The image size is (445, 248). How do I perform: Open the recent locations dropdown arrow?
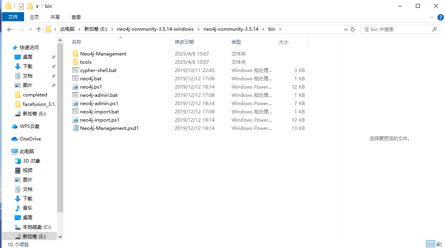(x=30, y=30)
